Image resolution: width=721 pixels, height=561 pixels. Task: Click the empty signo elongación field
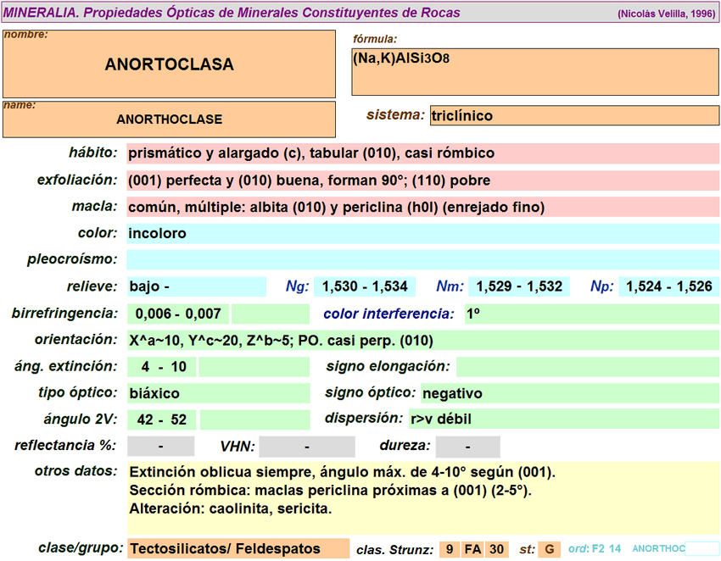point(587,367)
